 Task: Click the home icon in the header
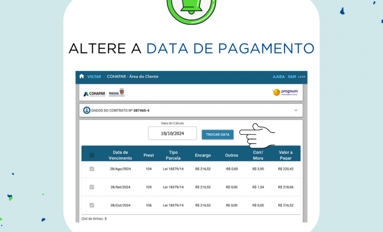point(82,76)
